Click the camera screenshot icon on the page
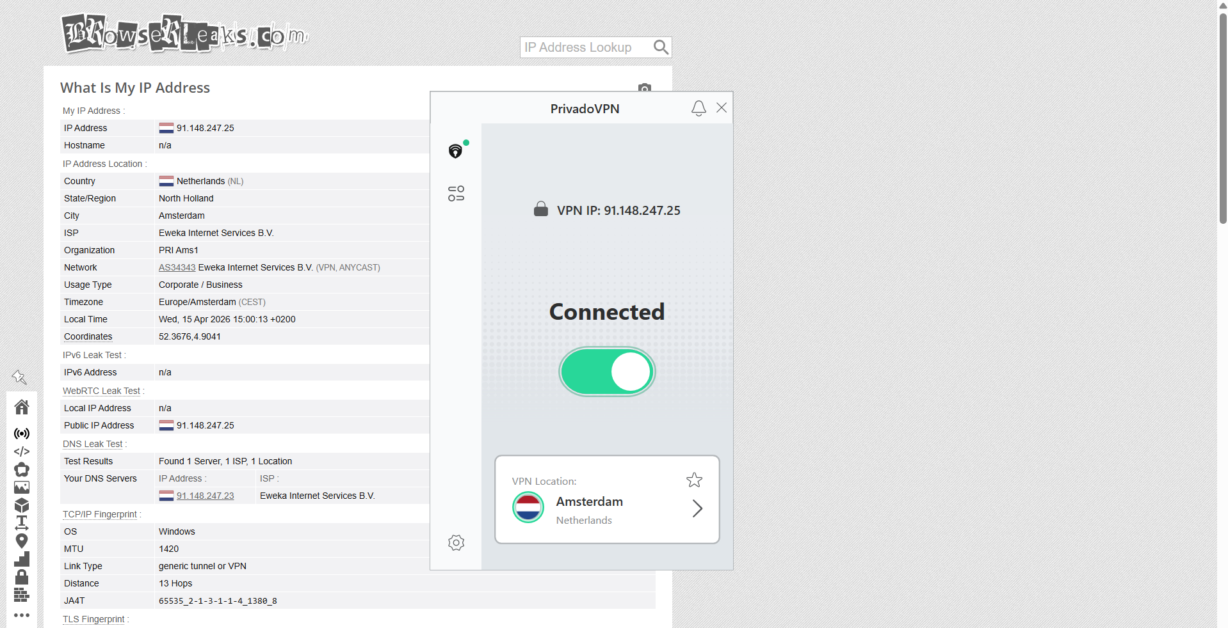Image resolution: width=1228 pixels, height=628 pixels. 645,87
